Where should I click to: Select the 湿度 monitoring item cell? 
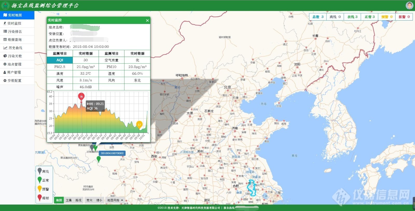pos(112,74)
